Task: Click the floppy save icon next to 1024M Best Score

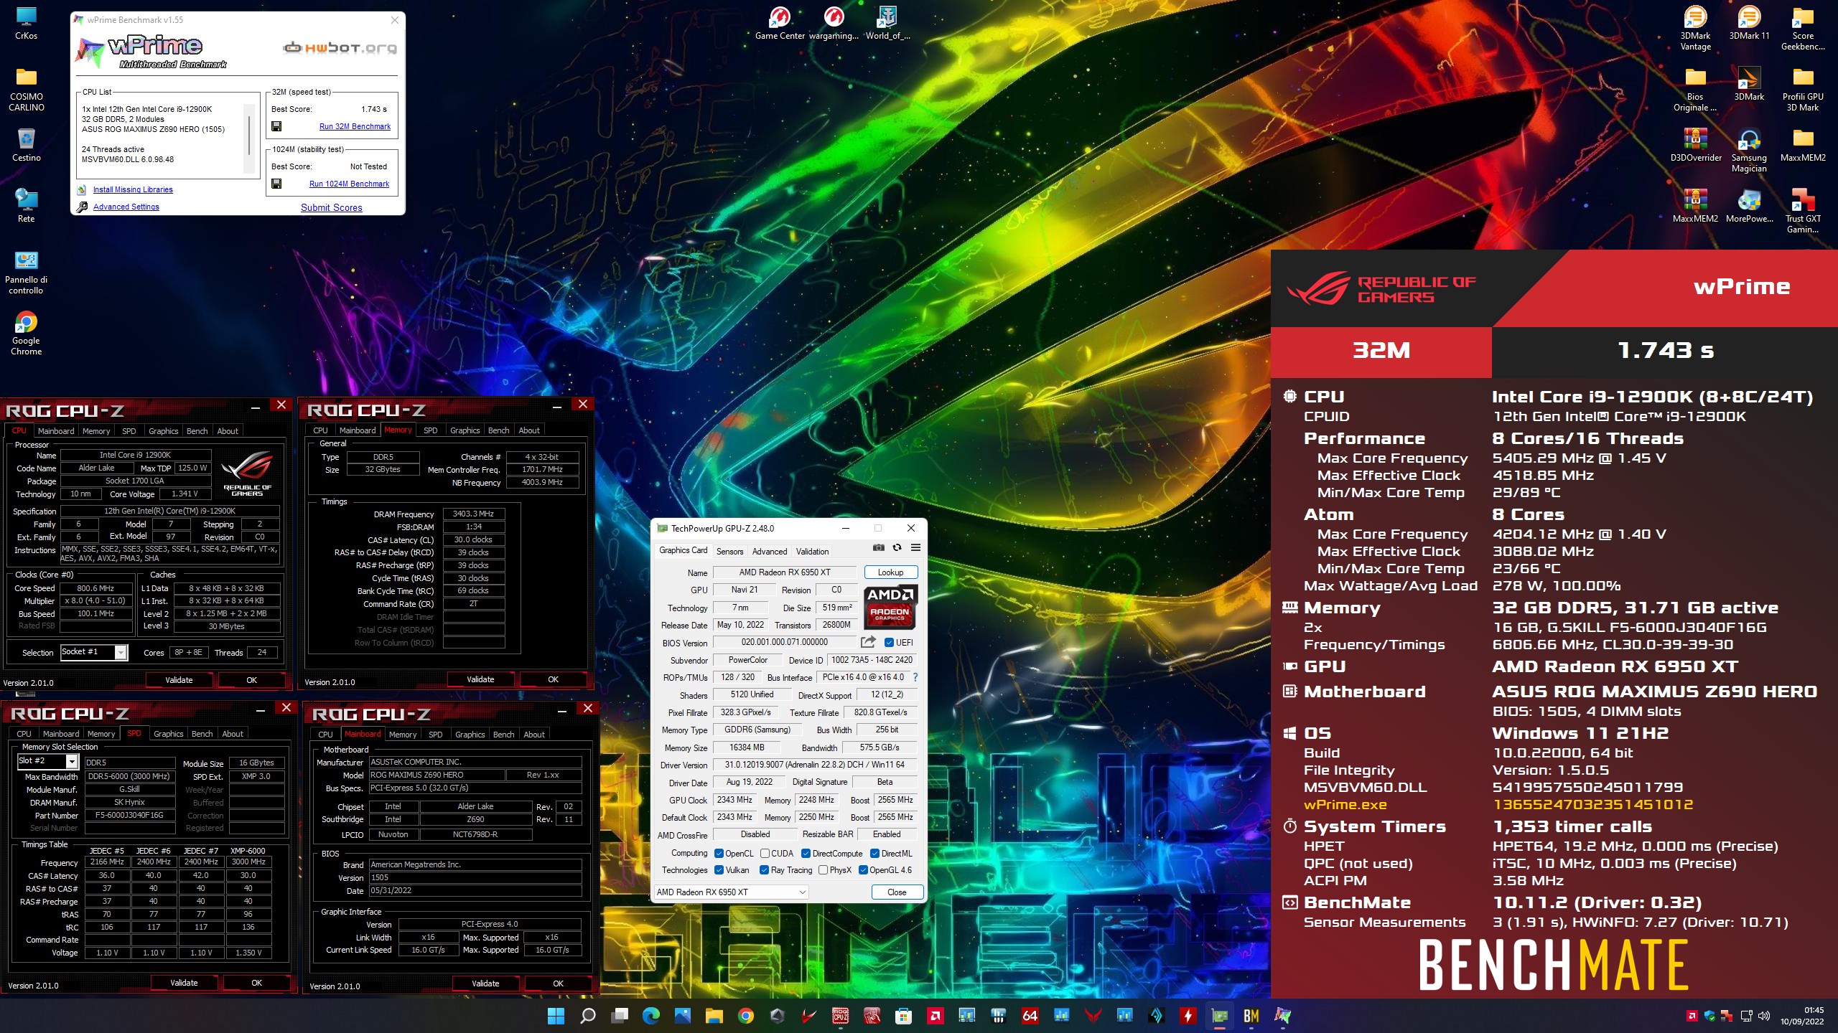Action: tap(276, 184)
